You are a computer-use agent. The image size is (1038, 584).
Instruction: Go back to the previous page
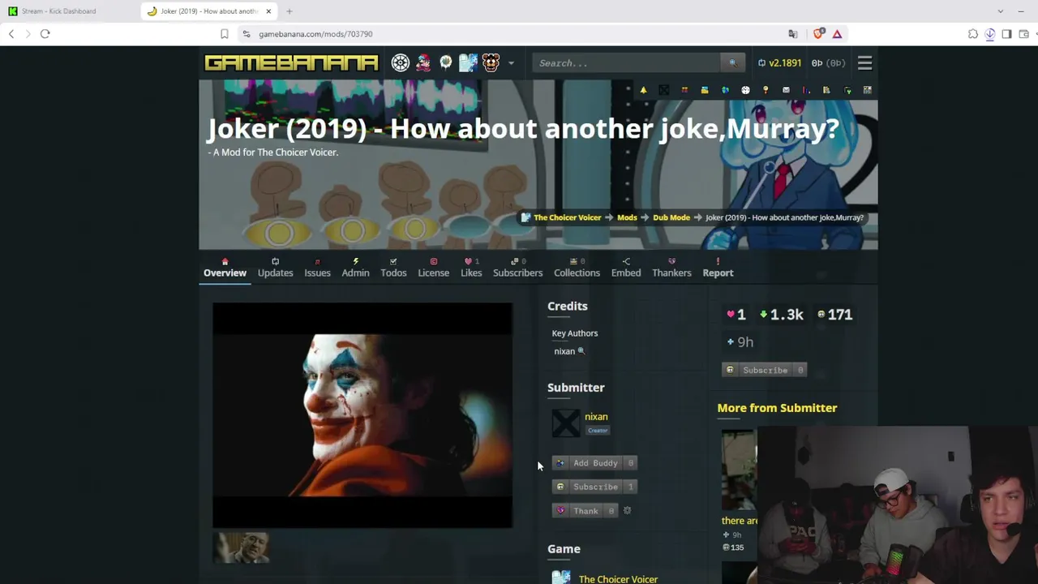11,34
